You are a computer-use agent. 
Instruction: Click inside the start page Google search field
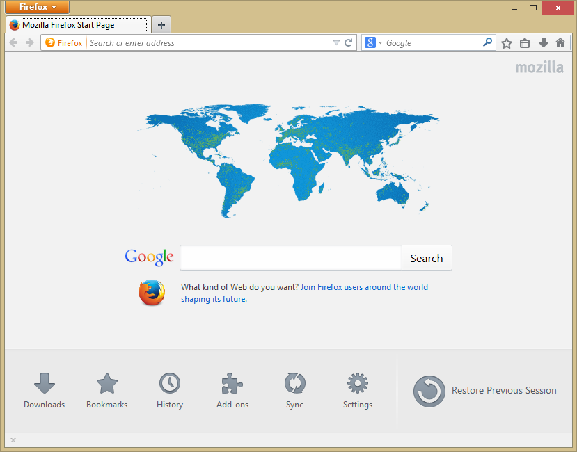(x=291, y=258)
